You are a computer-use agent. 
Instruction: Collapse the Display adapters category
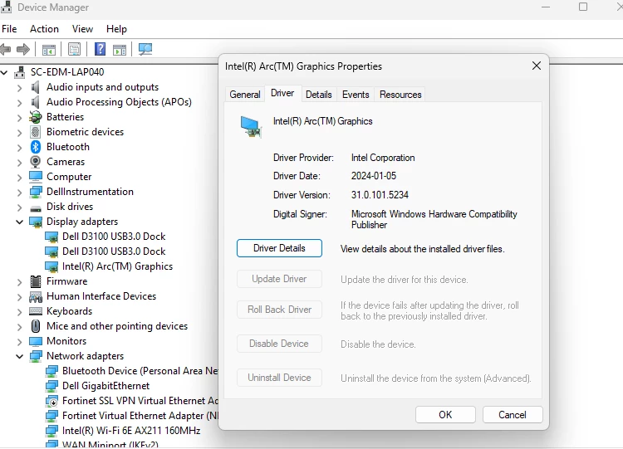(x=19, y=222)
